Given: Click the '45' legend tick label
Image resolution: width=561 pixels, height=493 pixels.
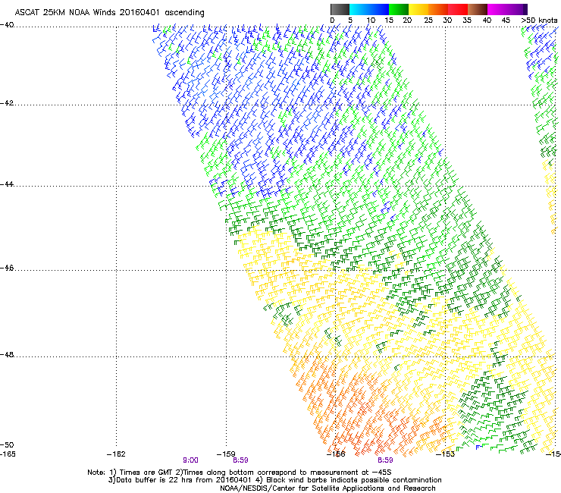Looking at the screenshot, I should pos(506,20).
